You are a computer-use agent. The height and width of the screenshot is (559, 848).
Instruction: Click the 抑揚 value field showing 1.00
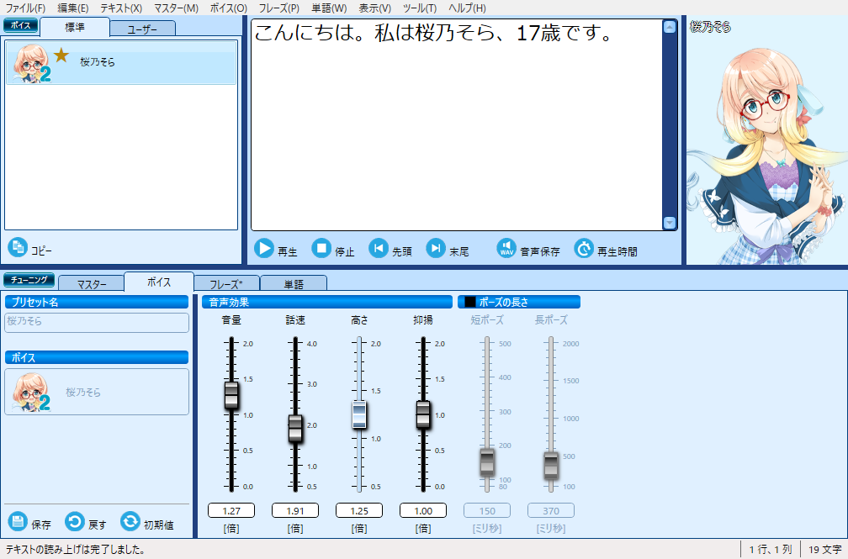point(423,510)
